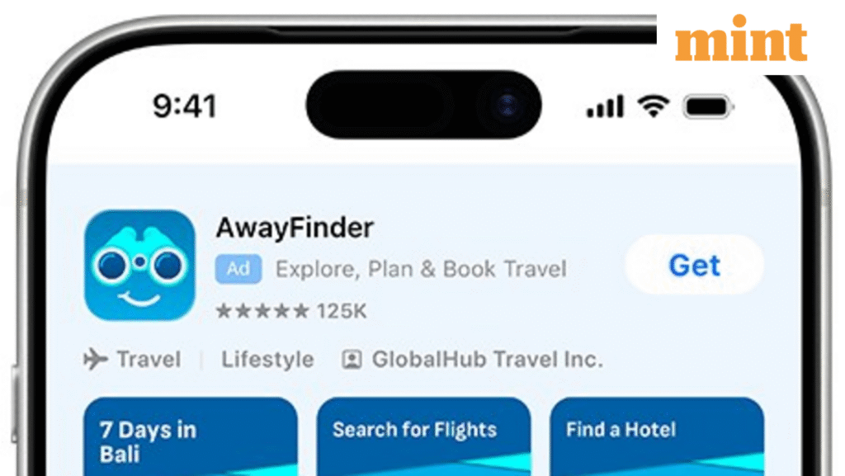The width and height of the screenshot is (845, 476).
Task: Open the 7 Days in Bali screenshot
Action: click(x=191, y=436)
